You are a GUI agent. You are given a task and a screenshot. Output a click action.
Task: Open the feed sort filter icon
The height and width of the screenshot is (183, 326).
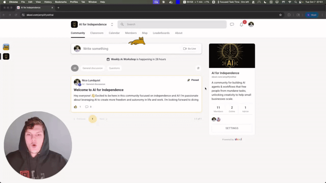point(198,68)
